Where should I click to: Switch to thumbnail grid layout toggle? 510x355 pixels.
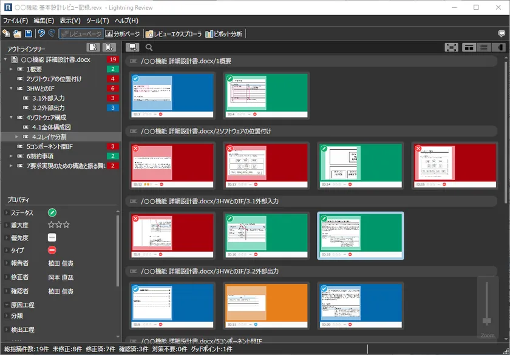point(469,47)
